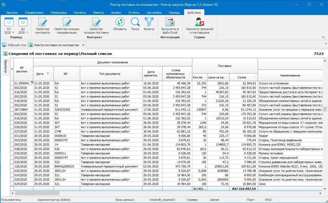The height and width of the screenshot is (203, 328).
Task: Open the Помощники menu
Action: tap(59, 13)
